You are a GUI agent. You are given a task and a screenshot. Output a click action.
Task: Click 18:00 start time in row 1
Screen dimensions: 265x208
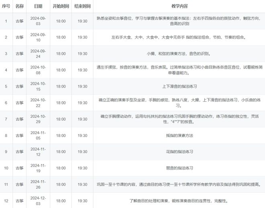[x=61, y=21]
